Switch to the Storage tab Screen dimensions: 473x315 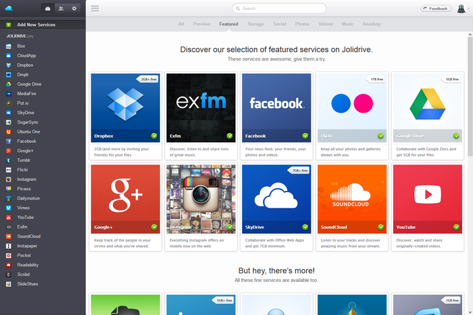pos(255,24)
